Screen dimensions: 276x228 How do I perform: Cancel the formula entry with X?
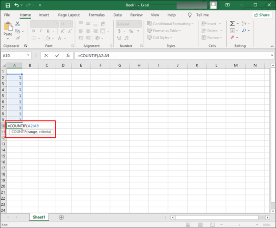[46, 56]
